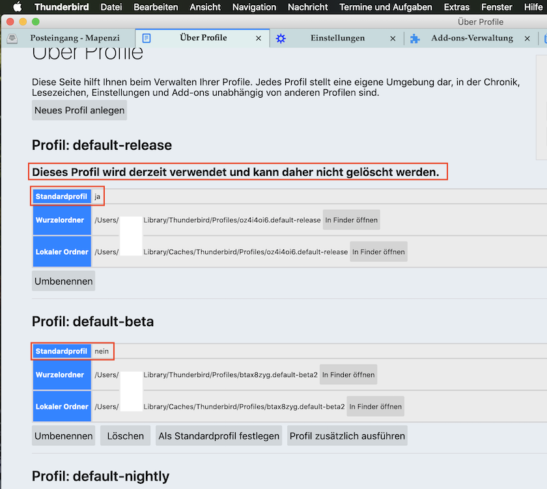
Task: Click the default-beta Standardprofil label
Action: point(62,351)
